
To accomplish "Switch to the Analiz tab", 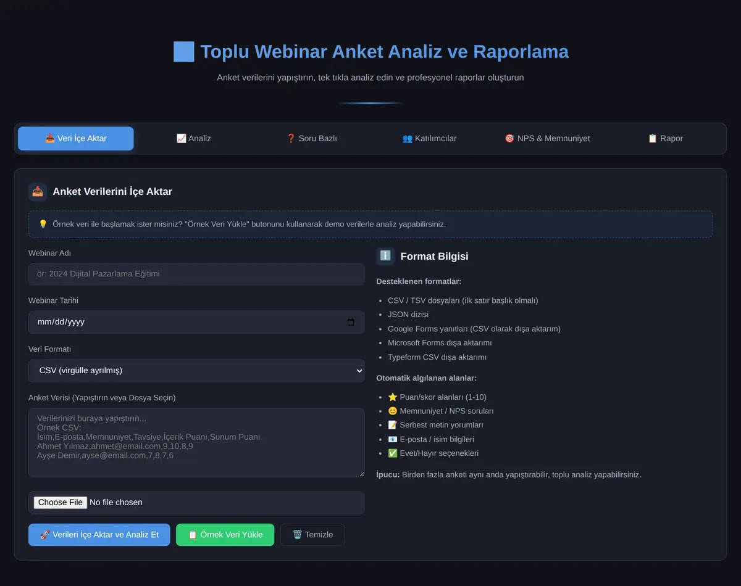I will tap(193, 138).
